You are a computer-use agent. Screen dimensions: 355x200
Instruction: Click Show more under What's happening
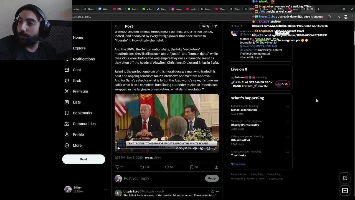pyautogui.click(x=238, y=164)
